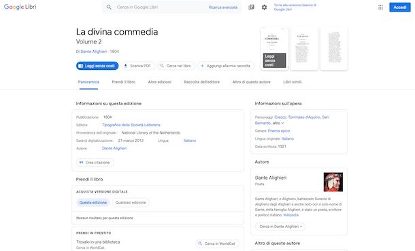The height and width of the screenshot is (251, 415).
Task: Open Italiano original language link
Action: 287,138
